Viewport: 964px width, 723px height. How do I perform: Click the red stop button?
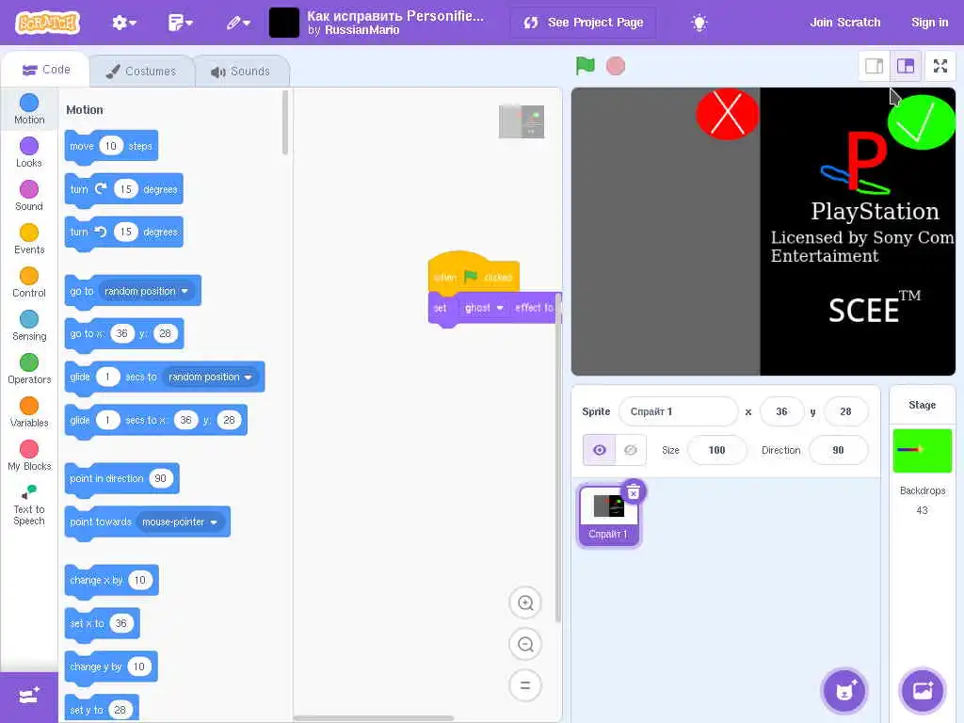click(616, 66)
